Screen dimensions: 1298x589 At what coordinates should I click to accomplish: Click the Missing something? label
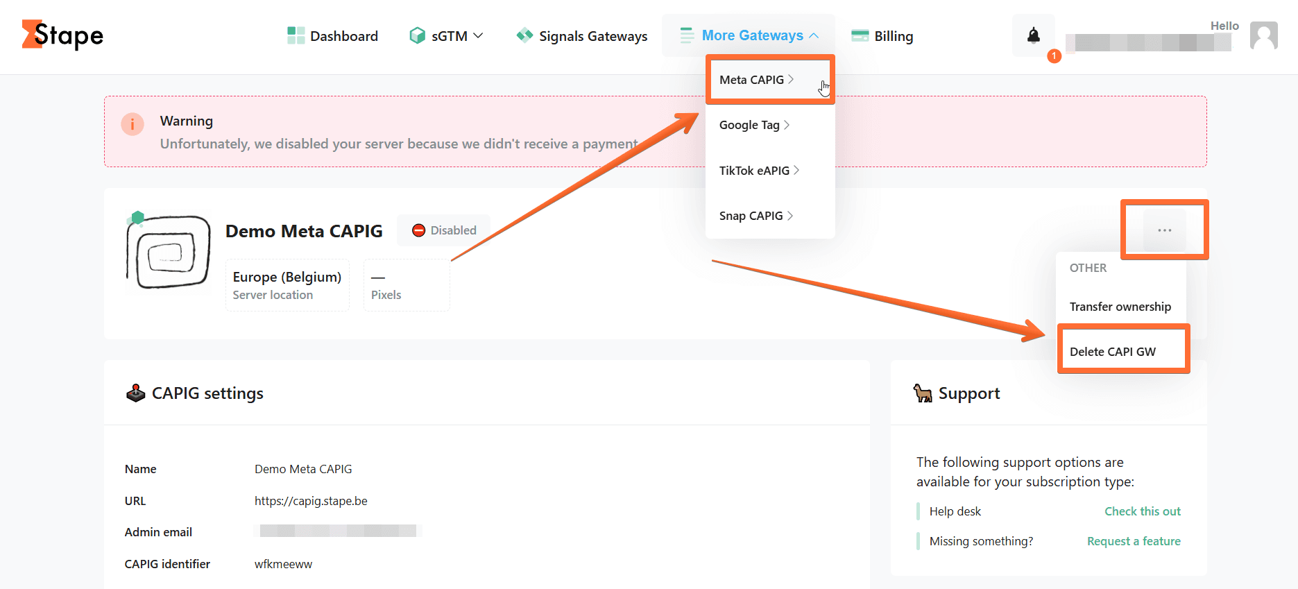[981, 541]
